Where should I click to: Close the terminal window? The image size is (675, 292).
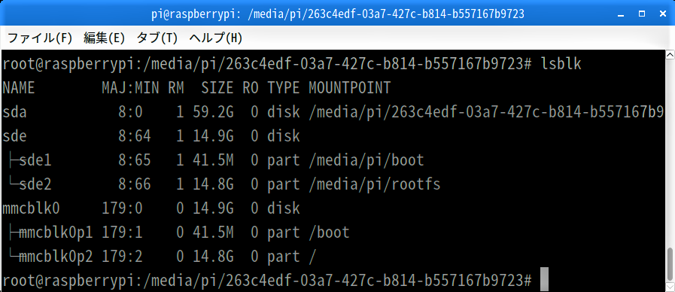pyautogui.click(x=663, y=14)
